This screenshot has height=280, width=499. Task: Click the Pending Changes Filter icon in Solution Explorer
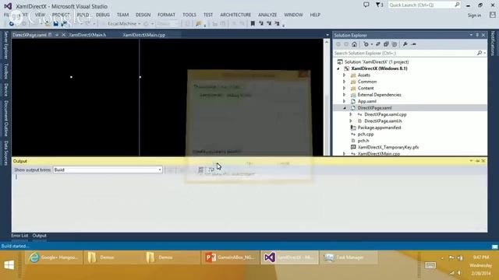(366, 44)
